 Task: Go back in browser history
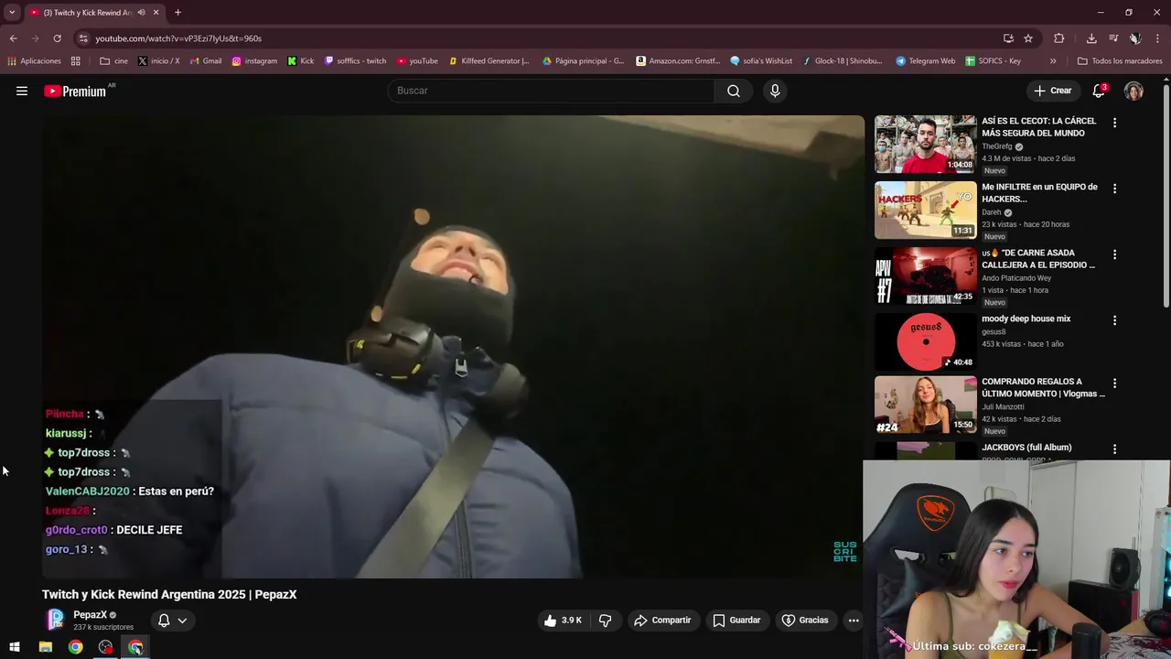(13, 38)
